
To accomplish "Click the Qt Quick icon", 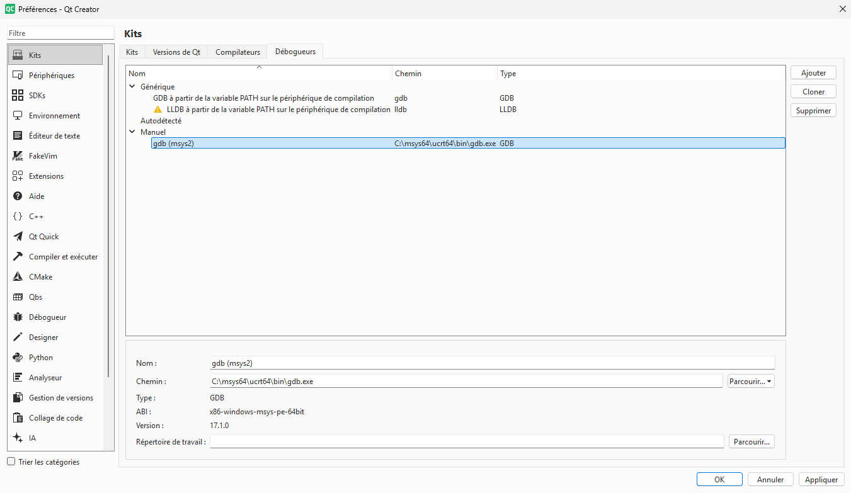I will pos(18,237).
